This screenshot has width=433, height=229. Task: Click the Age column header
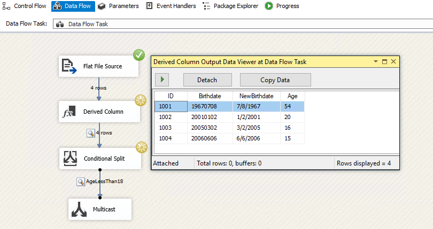point(292,96)
